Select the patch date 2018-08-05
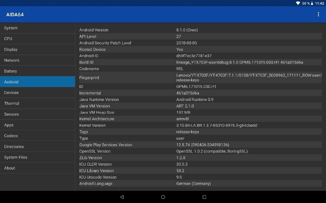Viewport: 326px width, 203px height. [187, 43]
